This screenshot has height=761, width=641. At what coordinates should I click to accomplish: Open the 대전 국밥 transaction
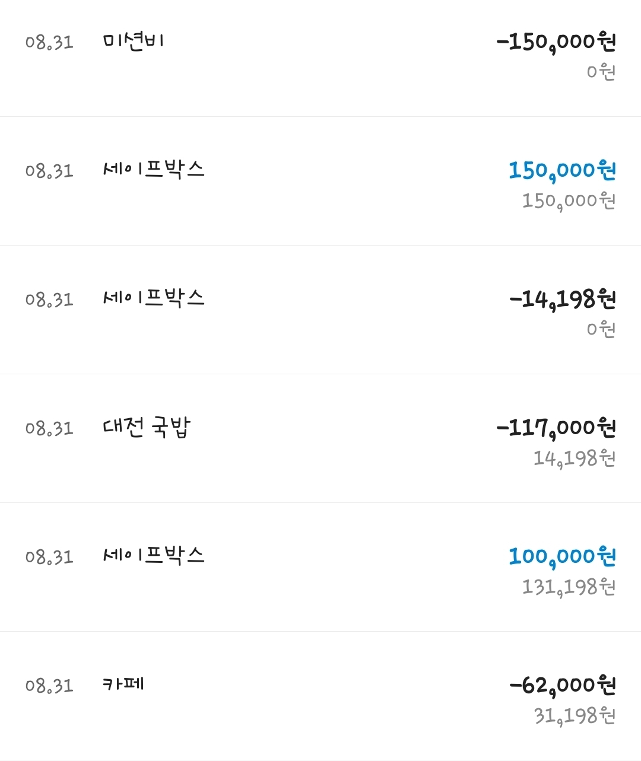[x=147, y=428]
